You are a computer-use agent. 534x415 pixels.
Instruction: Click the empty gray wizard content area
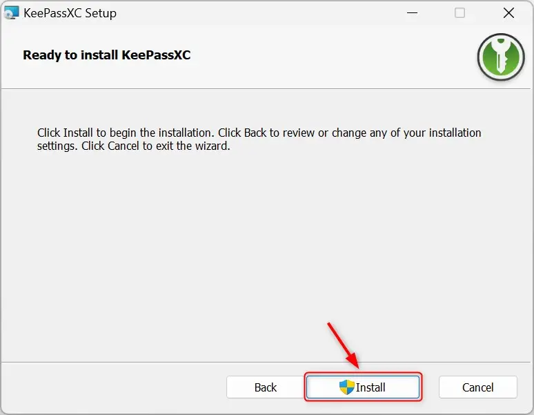coord(266,255)
